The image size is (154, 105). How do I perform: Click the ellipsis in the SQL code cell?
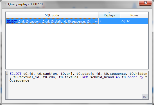[x=96, y=21]
